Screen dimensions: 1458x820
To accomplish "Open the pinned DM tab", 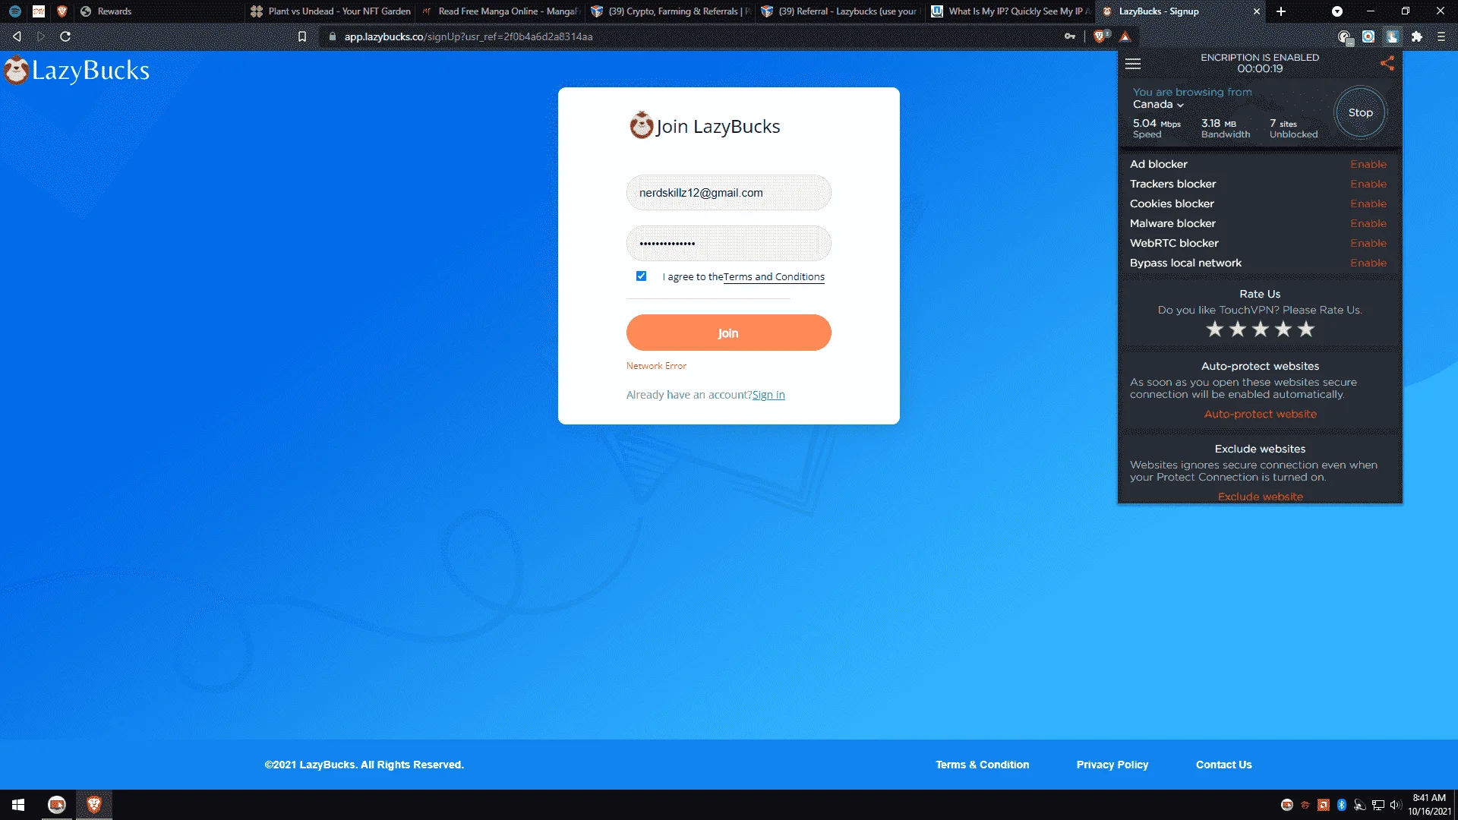I will 39,11.
